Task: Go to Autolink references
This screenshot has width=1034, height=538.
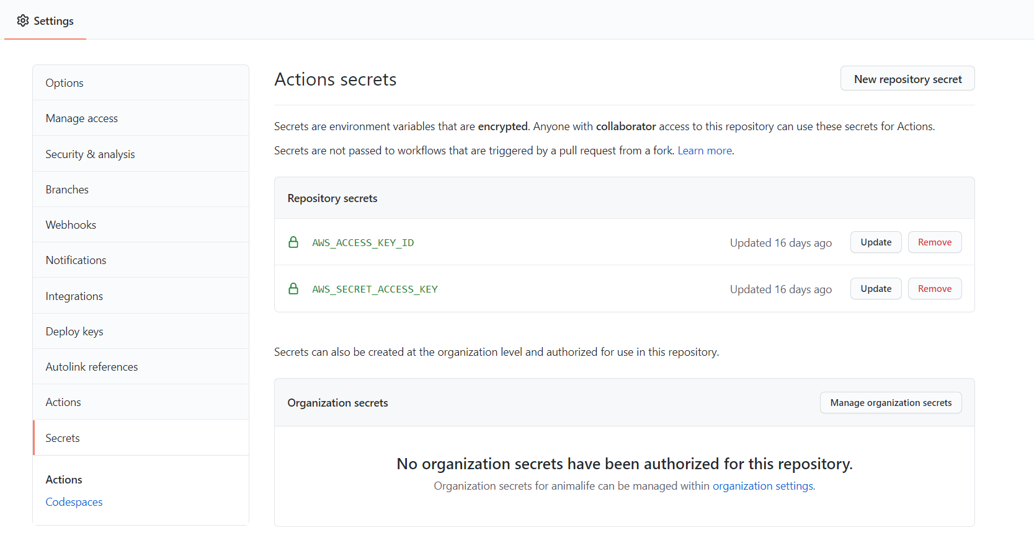Action: 92,367
